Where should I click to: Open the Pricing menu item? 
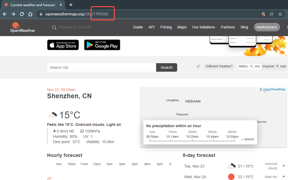(x=166, y=27)
